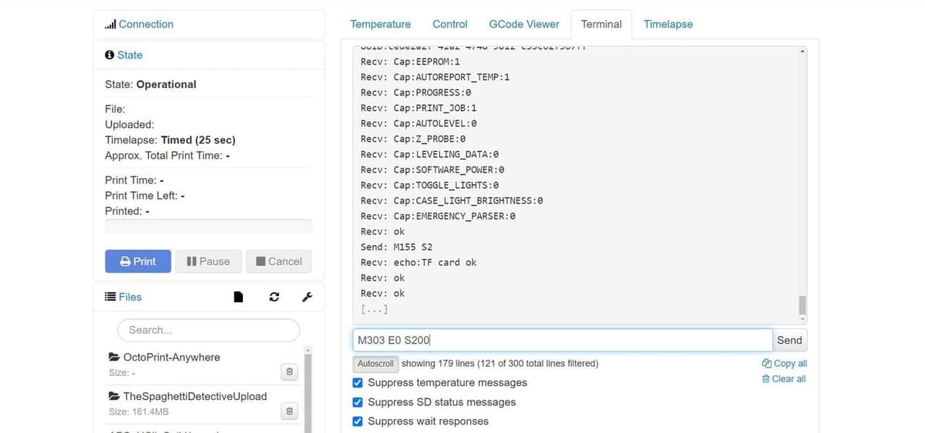Screen dimensions: 925x433
Task: Disable Suppress wait responses option
Action: (358, 421)
